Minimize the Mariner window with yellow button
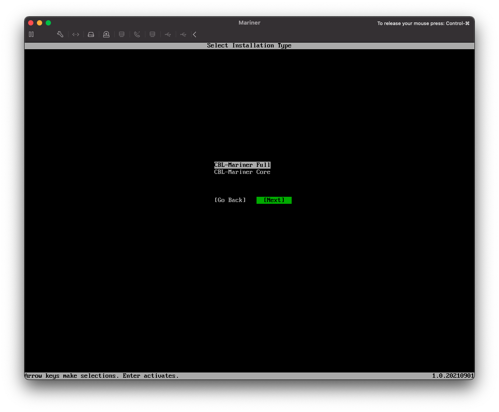This screenshot has height=412, width=499. (x=40, y=23)
